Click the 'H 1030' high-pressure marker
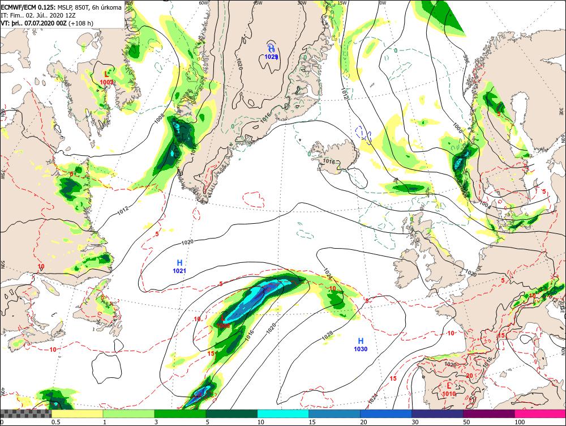 point(361,344)
